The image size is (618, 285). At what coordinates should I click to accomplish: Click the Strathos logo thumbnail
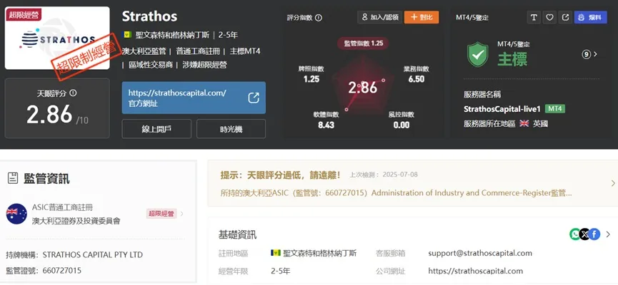point(57,38)
